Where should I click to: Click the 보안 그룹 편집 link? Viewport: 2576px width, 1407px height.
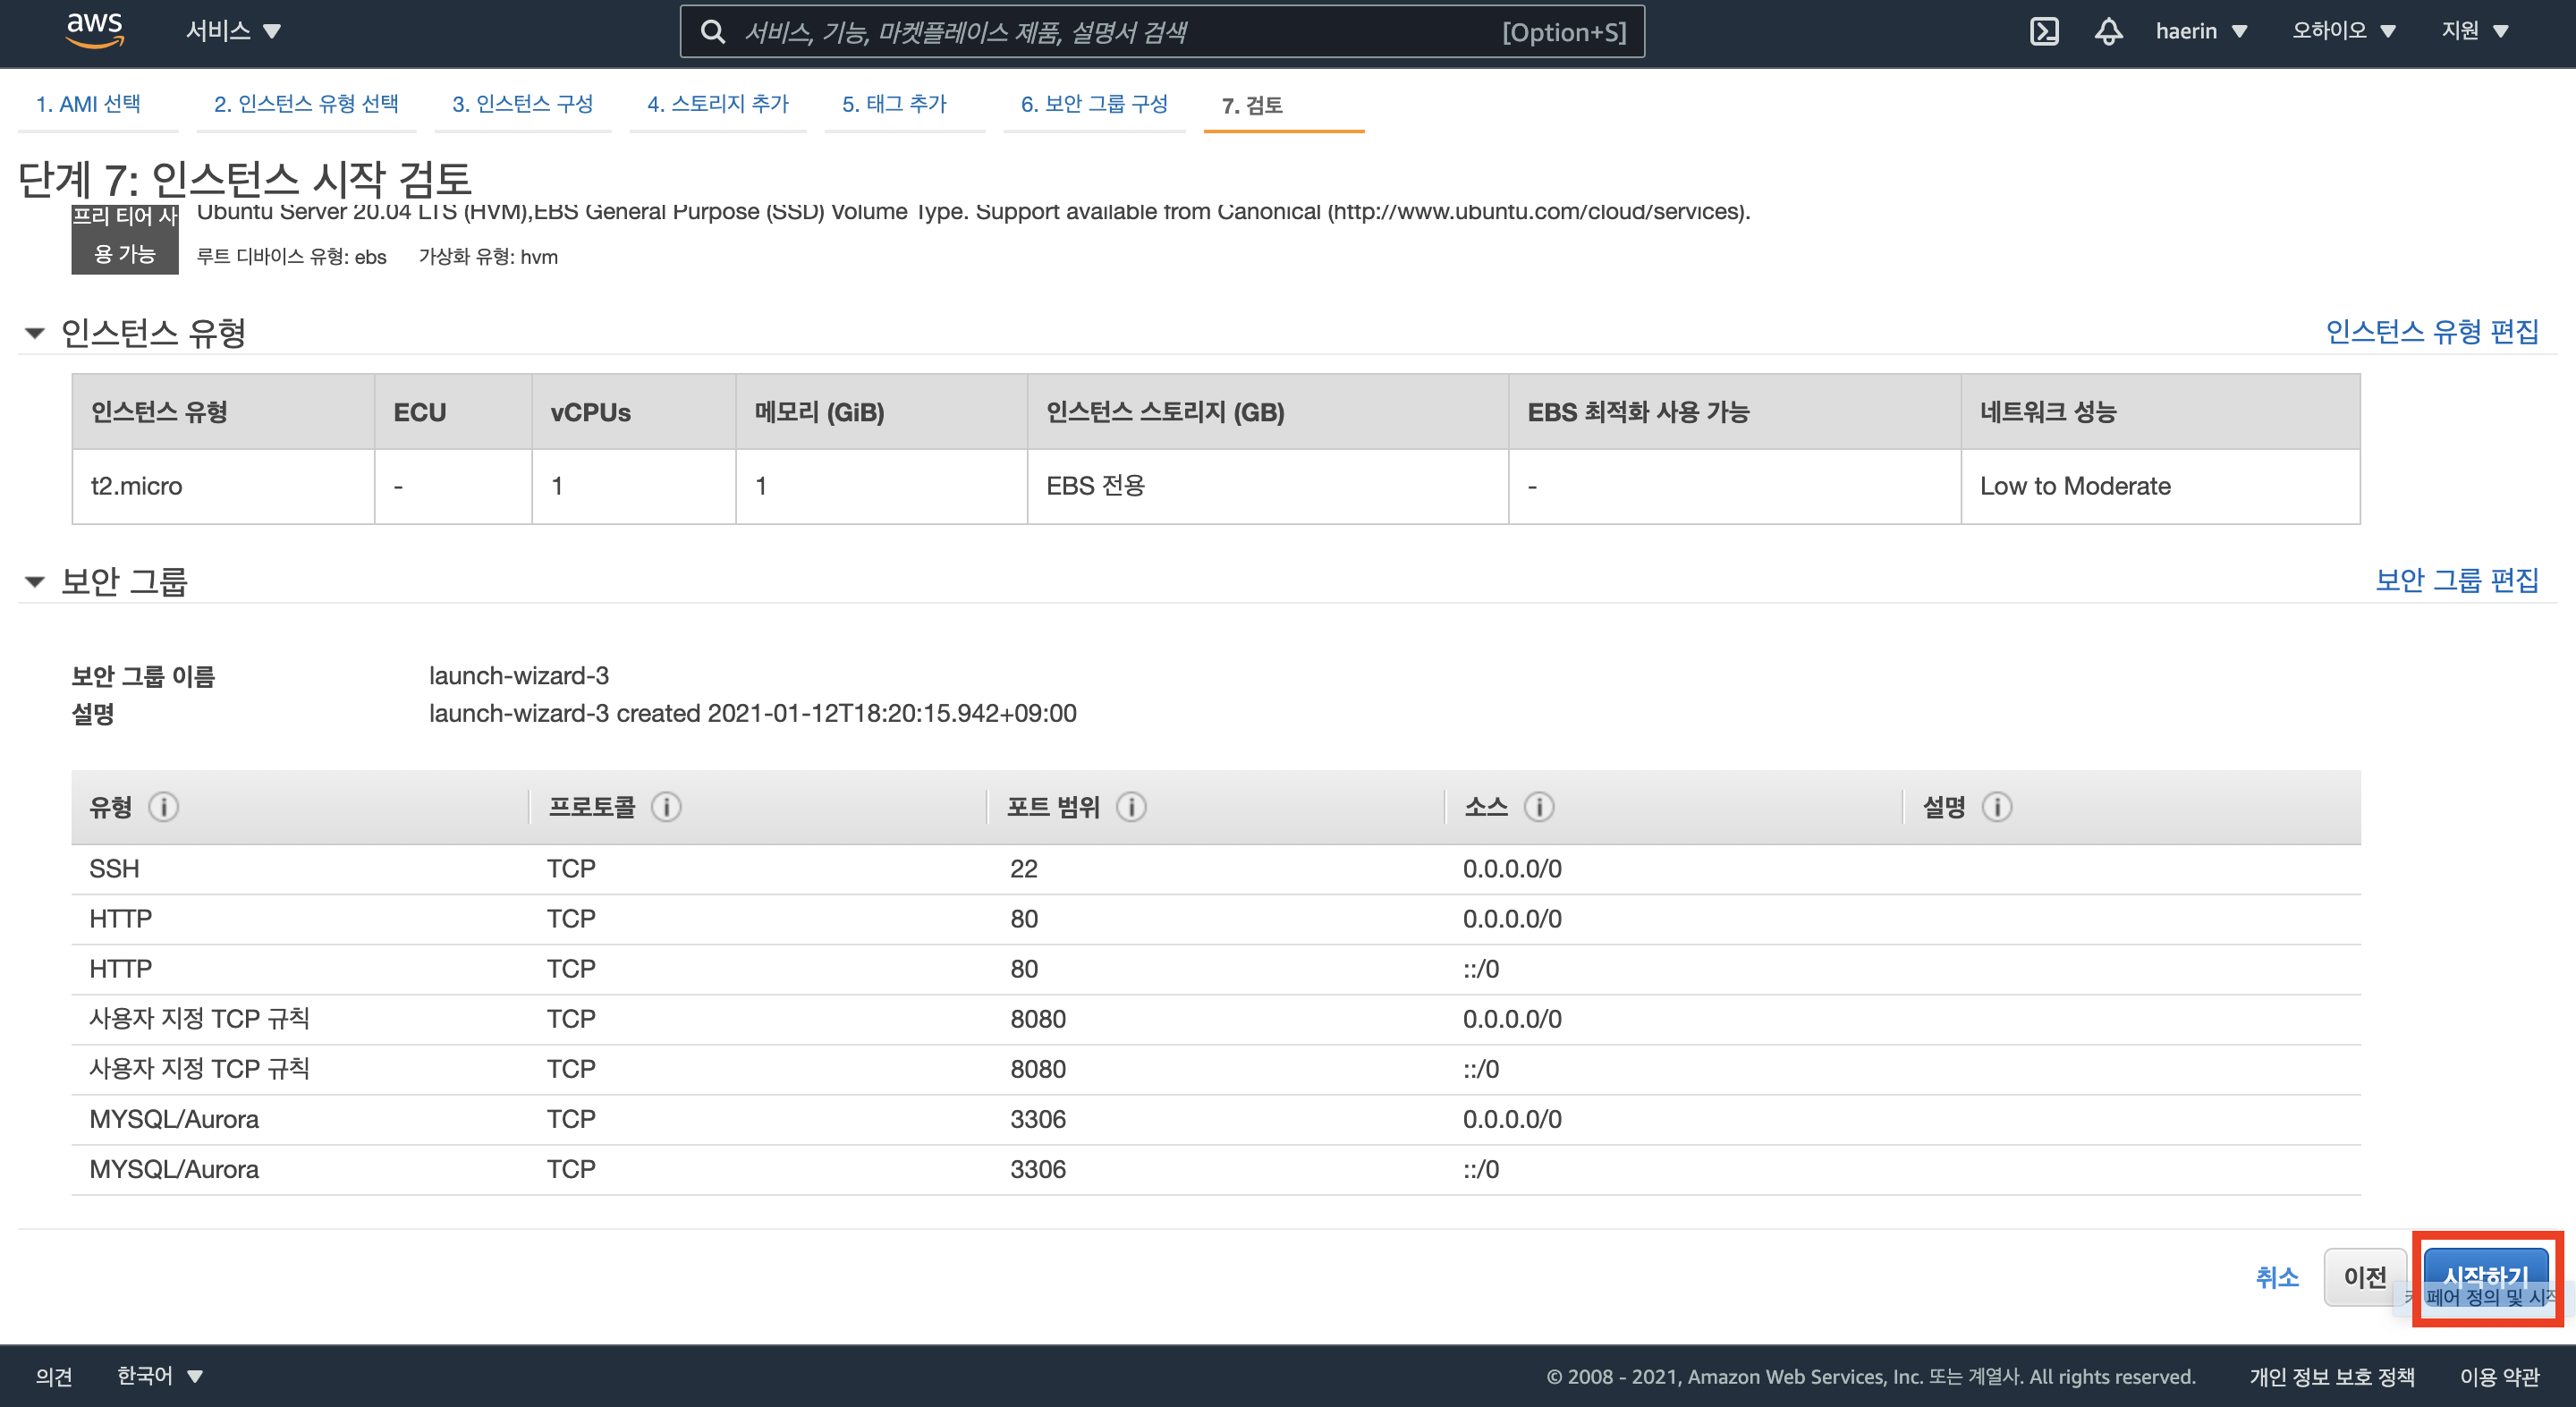tap(2456, 580)
